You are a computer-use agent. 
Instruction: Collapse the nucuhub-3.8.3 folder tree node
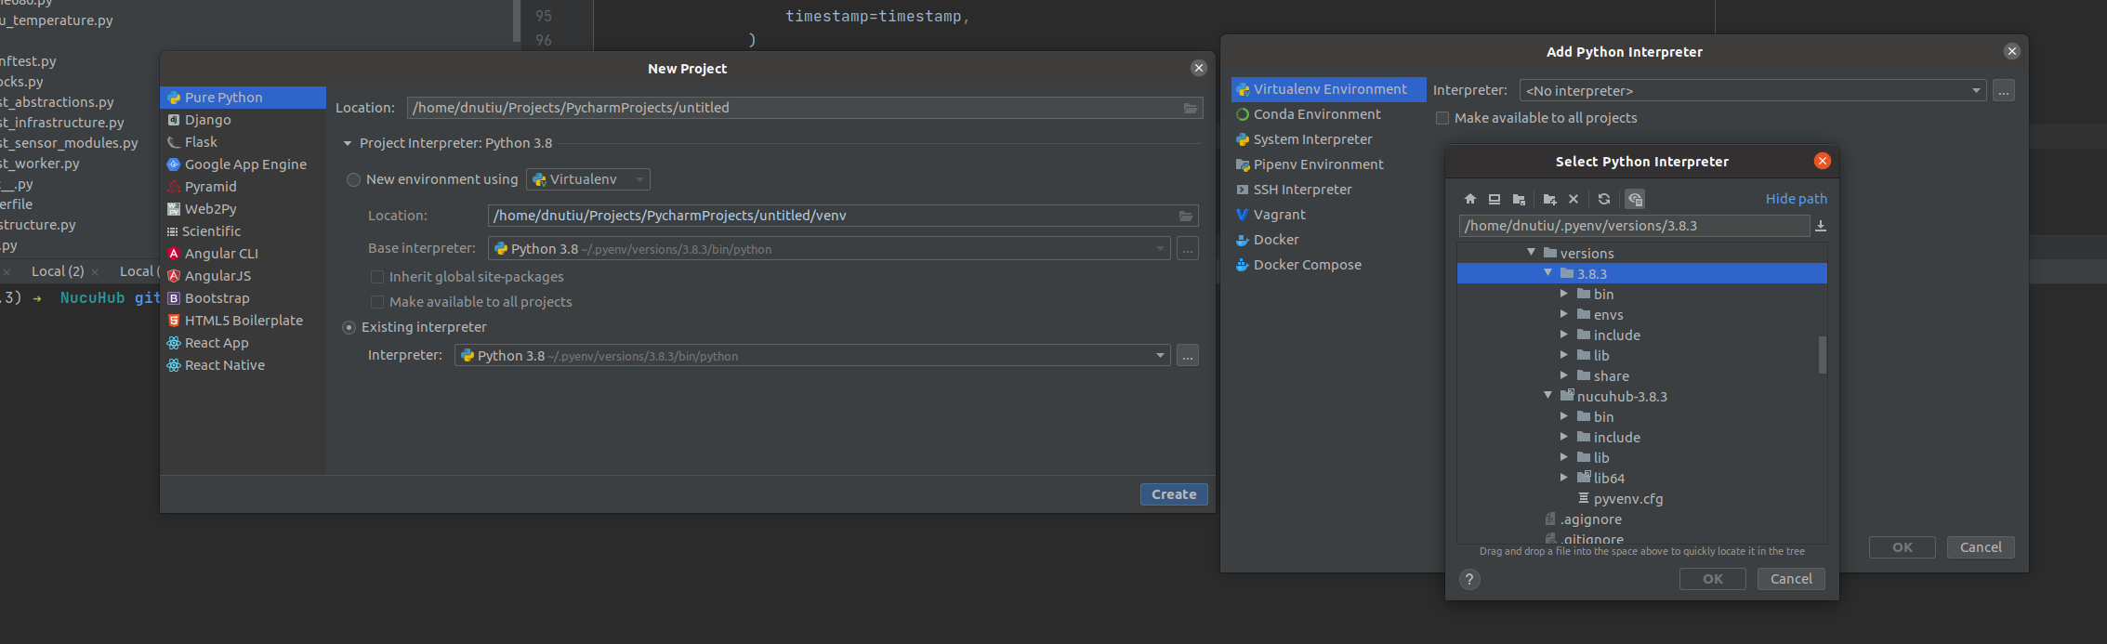point(1547,396)
